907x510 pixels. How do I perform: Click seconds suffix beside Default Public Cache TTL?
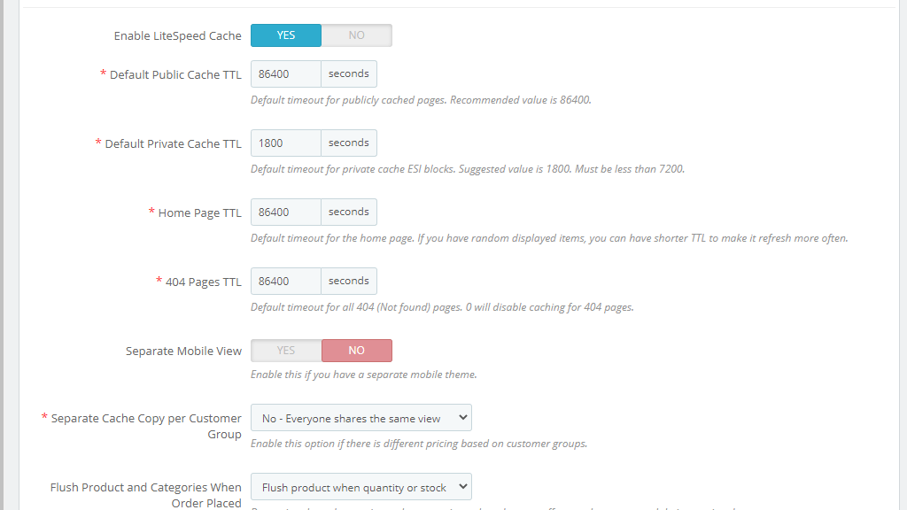tap(349, 74)
